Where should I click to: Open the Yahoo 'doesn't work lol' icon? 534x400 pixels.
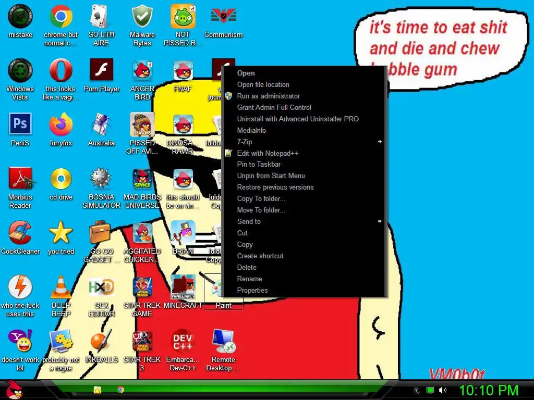pyautogui.click(x=20, y=349)
